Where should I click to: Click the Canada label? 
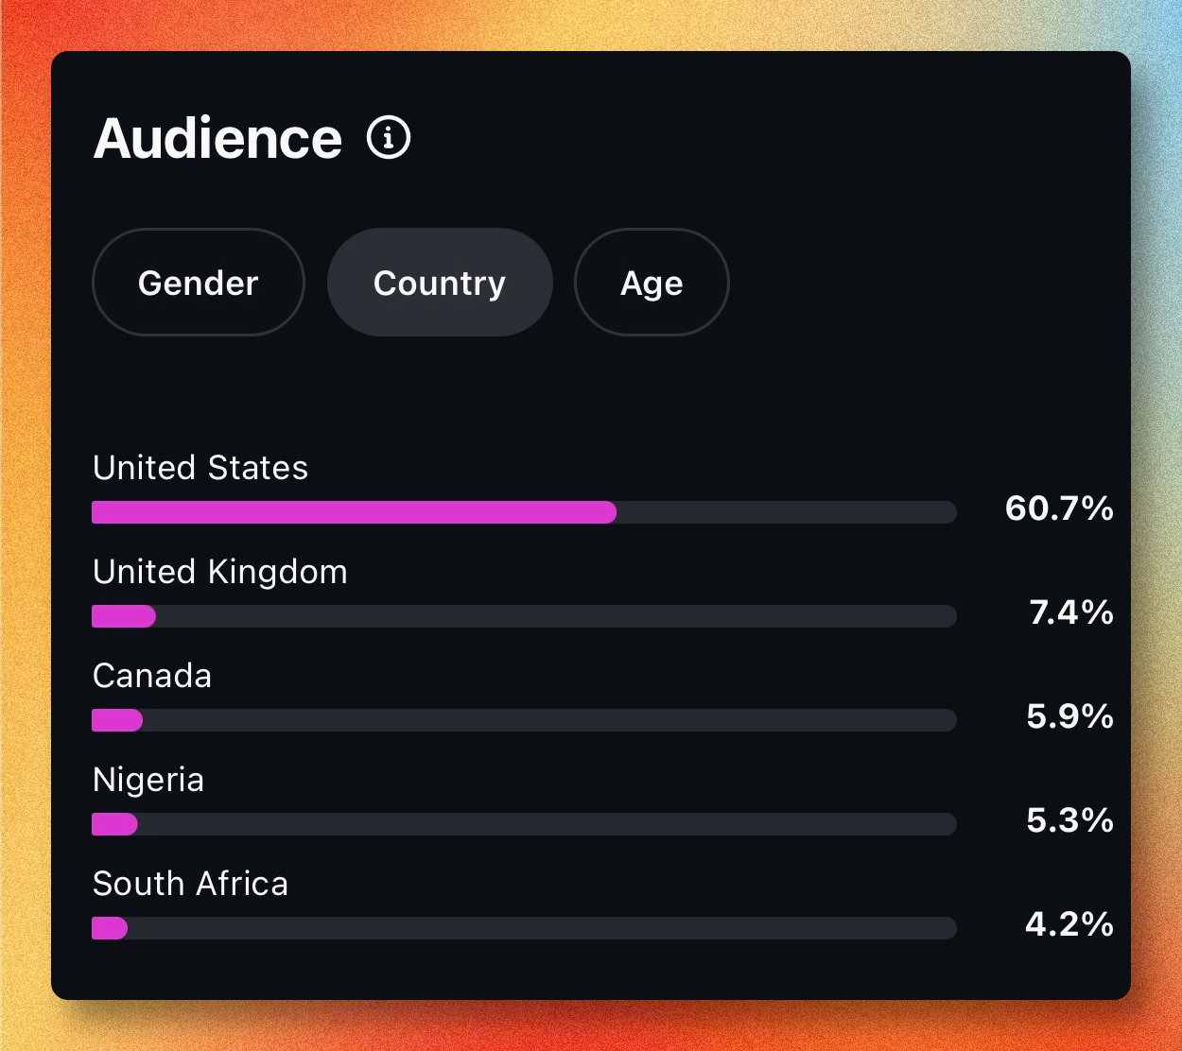pyautogui.click(x=152, y=676)
